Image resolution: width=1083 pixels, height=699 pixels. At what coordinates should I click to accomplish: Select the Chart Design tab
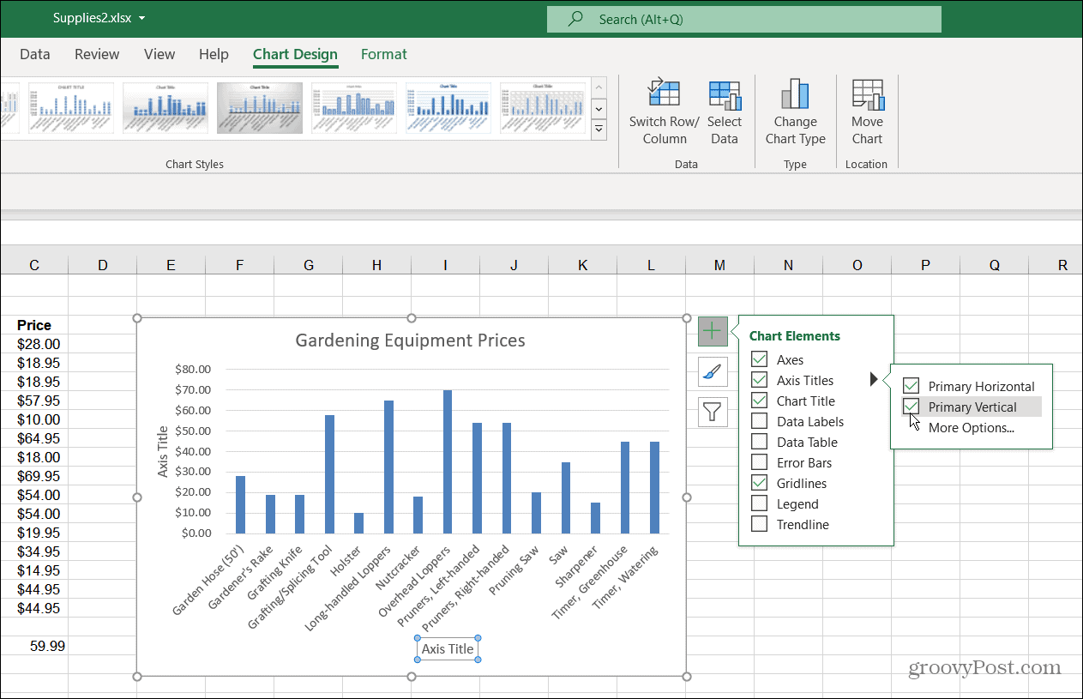tap(295, 54)
